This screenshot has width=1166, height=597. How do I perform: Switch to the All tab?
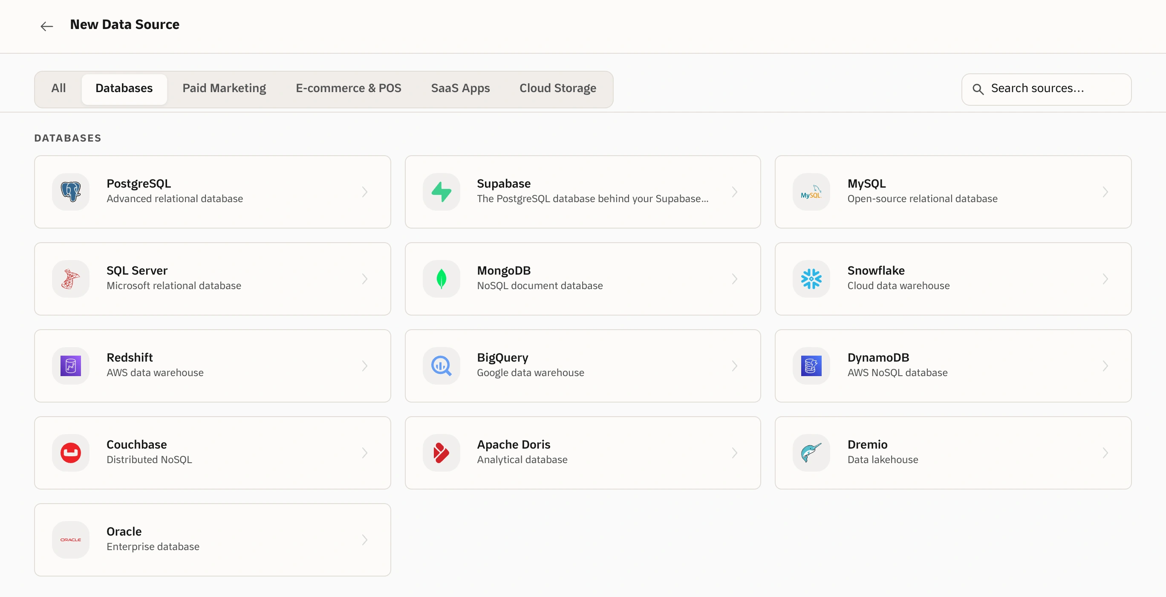click(58, 88)
